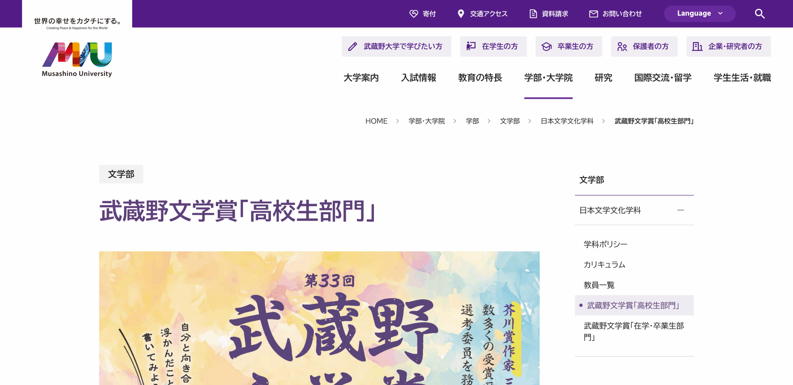Image resolution: width=793 pixels, height=385 pixels.
Task: Open the 国際交流・留学 menu
Action: (663, 78)
